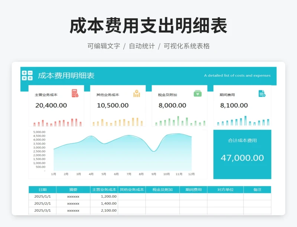Image resolution: width=297 pixels, height=227 pixels.
Task: Click the English subtitle 'A detailed list of costs and expenses'
Action: coord(237,76)
